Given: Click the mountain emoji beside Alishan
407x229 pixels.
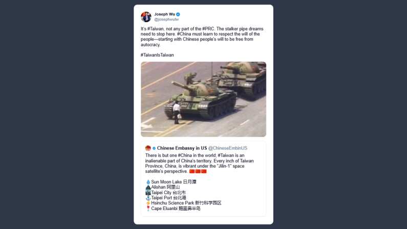Looking at the screenshot, I should click(x=148, y=187).
